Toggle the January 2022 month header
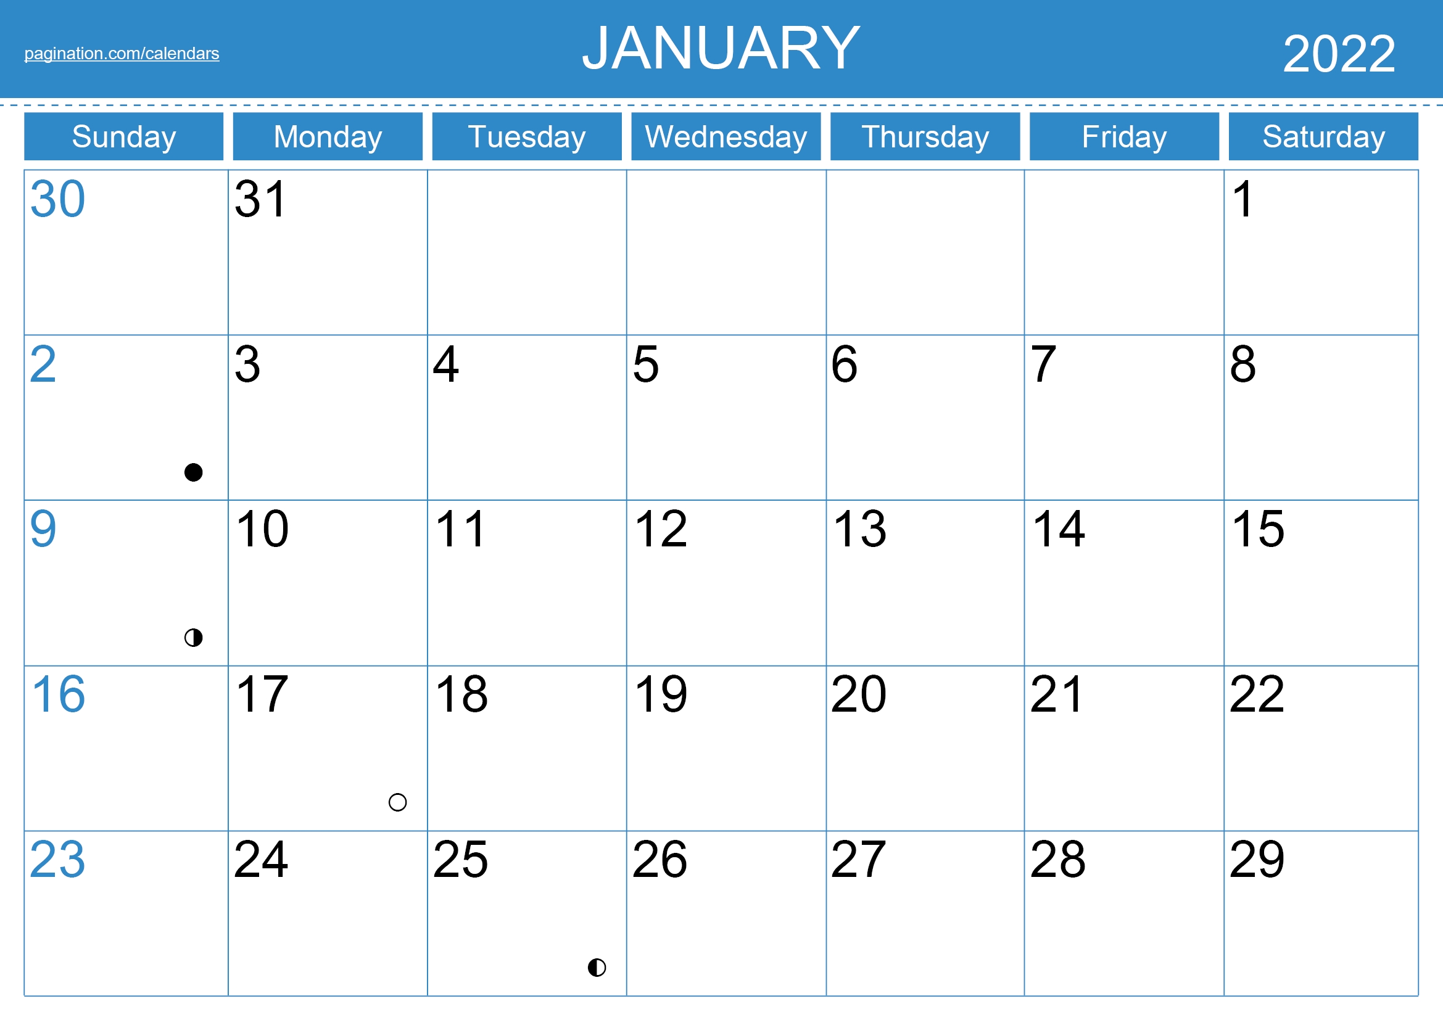Viewport: 1443px width, 1020px height. (x=722, y=44)
